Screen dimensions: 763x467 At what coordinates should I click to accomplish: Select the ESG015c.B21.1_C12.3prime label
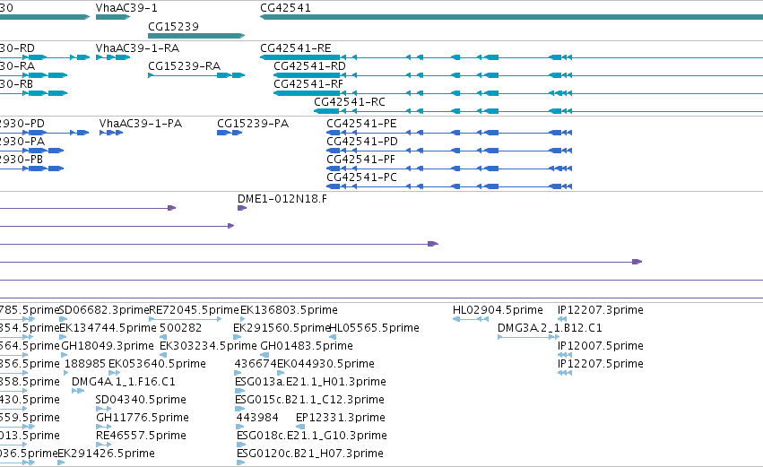309,400
